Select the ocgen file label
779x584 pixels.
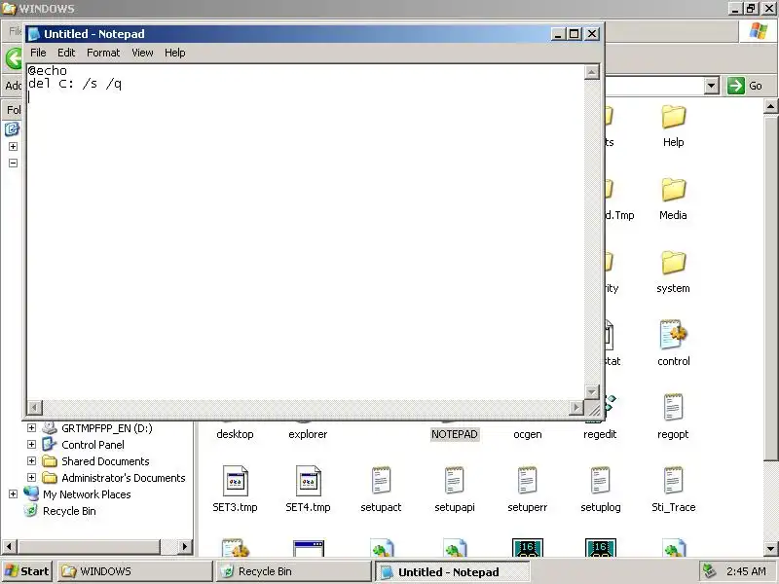click(527, 434)
